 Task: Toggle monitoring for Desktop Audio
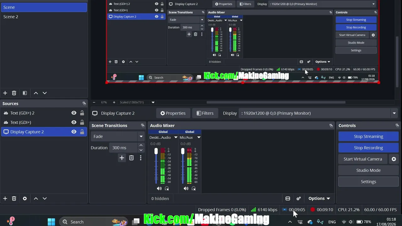pos(167,189)
